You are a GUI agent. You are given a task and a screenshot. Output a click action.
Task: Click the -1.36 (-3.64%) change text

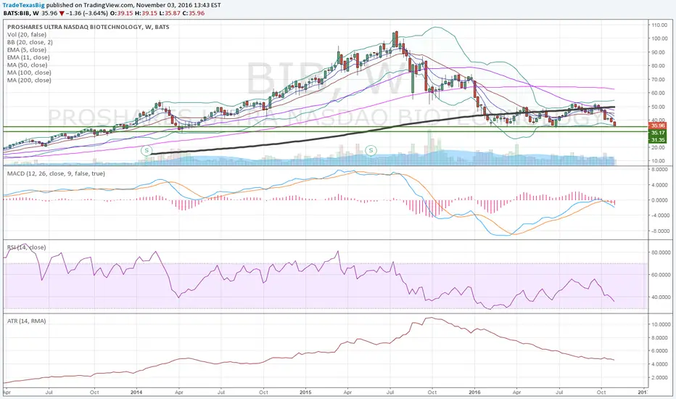[87, 13]
